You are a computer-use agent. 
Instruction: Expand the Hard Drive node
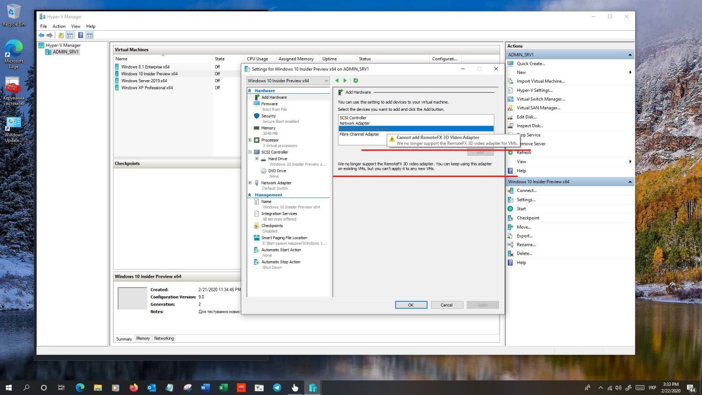pyautogui.click(x=257, y=159)
